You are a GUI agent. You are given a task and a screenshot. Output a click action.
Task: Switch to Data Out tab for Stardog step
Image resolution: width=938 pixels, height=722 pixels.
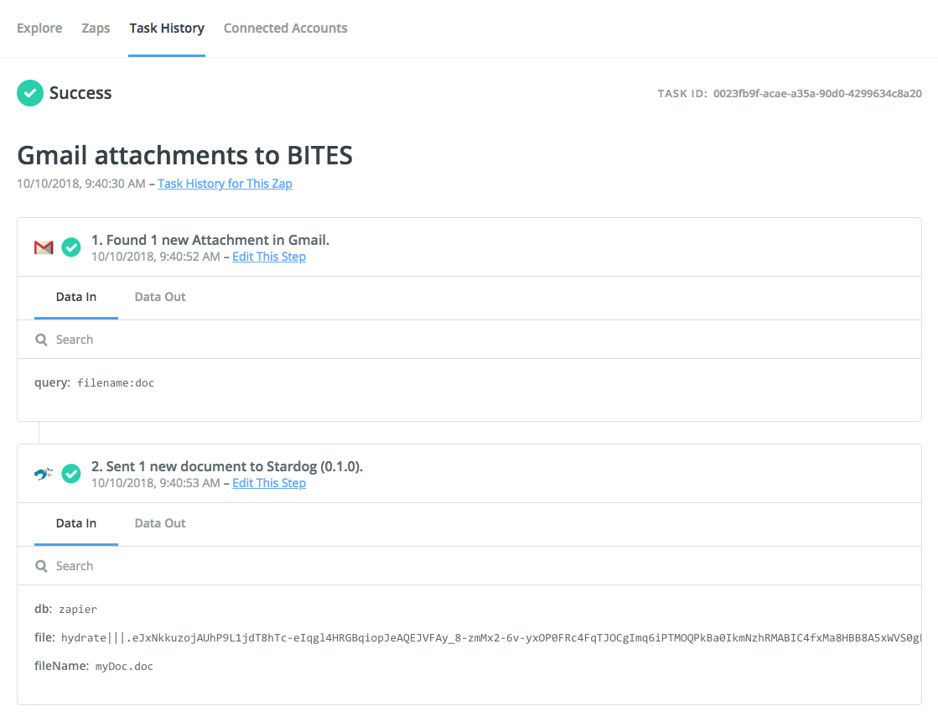(160, 523)
